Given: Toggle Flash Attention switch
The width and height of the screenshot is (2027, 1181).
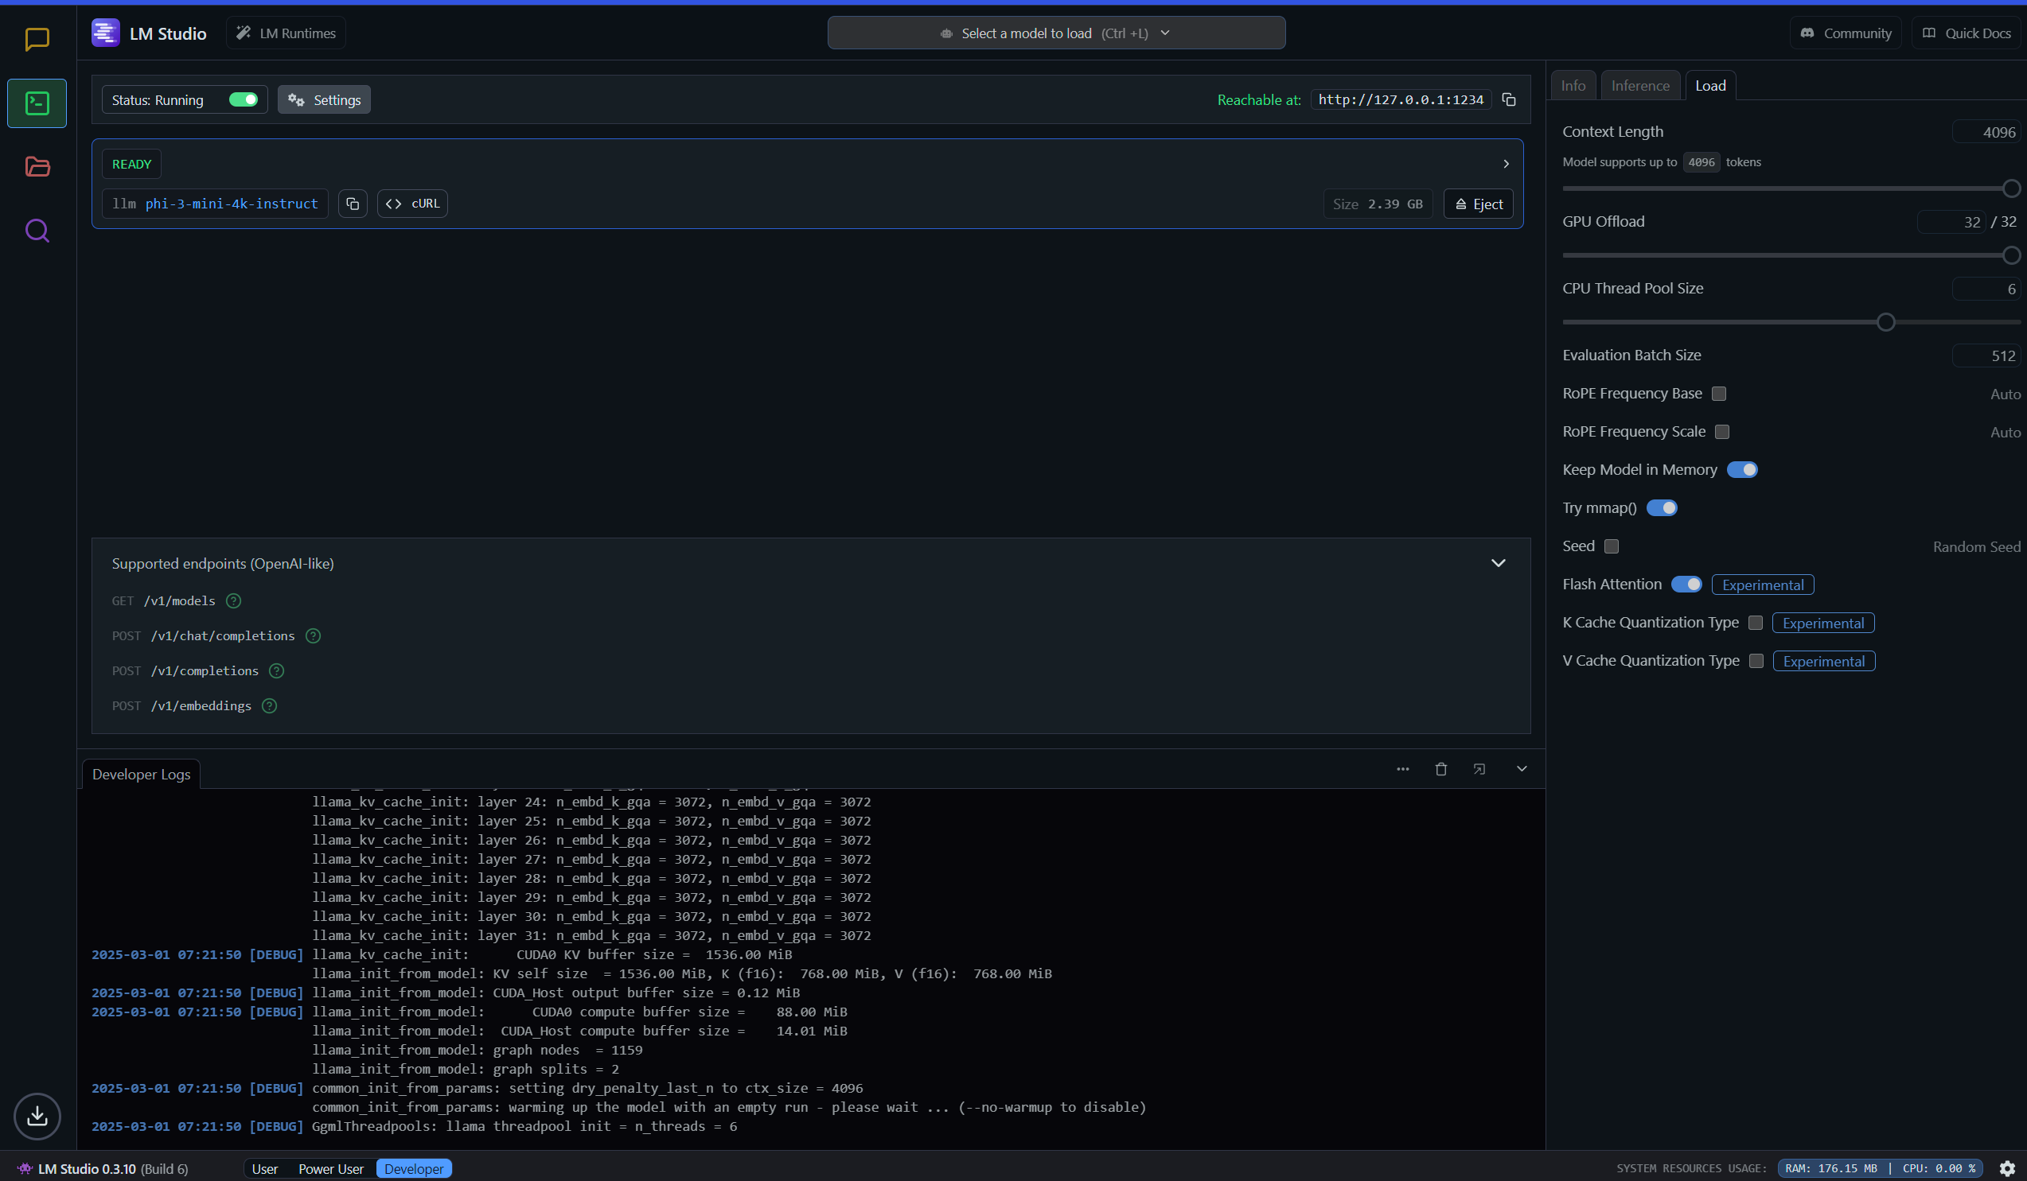Looking at the screenshot, I should [x=1686, y=585].
